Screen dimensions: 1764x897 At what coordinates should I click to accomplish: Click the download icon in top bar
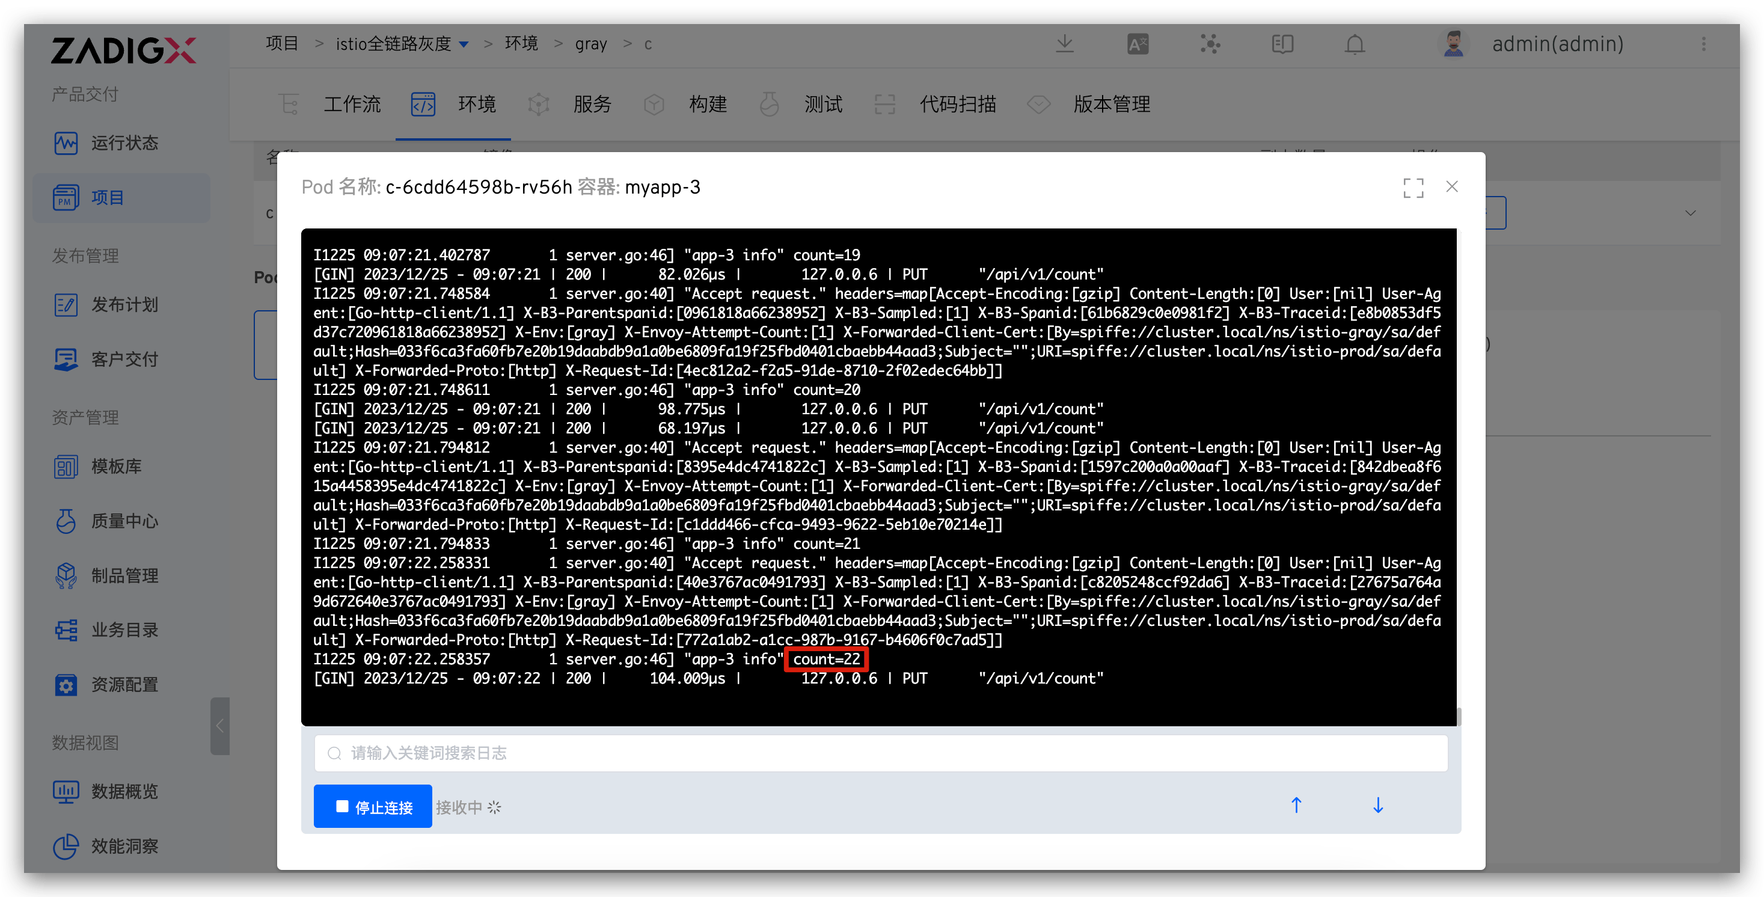(1065, 44)
